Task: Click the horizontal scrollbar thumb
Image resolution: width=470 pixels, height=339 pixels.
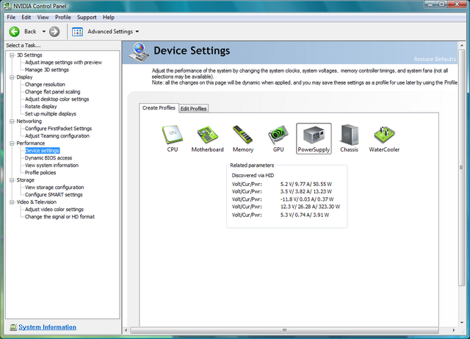Action: coord(284,330)
